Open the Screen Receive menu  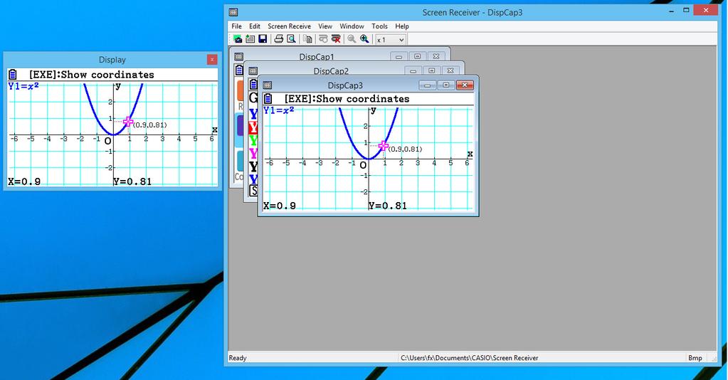tap(289, 26)
